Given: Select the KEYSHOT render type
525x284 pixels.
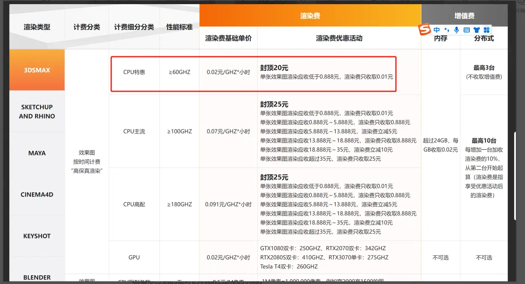Looking at the screenshot, I should coord(37,236).
